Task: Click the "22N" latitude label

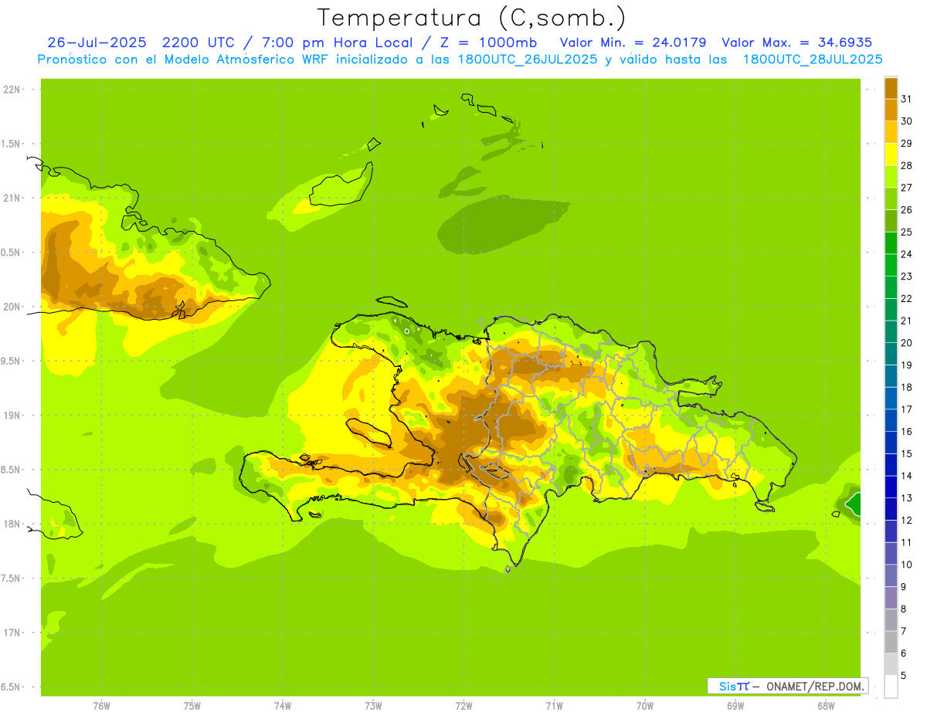Action: (x=12, y=90)
